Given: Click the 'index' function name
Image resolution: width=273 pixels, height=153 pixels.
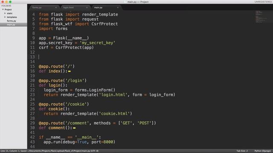Looking at the screenshot, I should (54, 71).
